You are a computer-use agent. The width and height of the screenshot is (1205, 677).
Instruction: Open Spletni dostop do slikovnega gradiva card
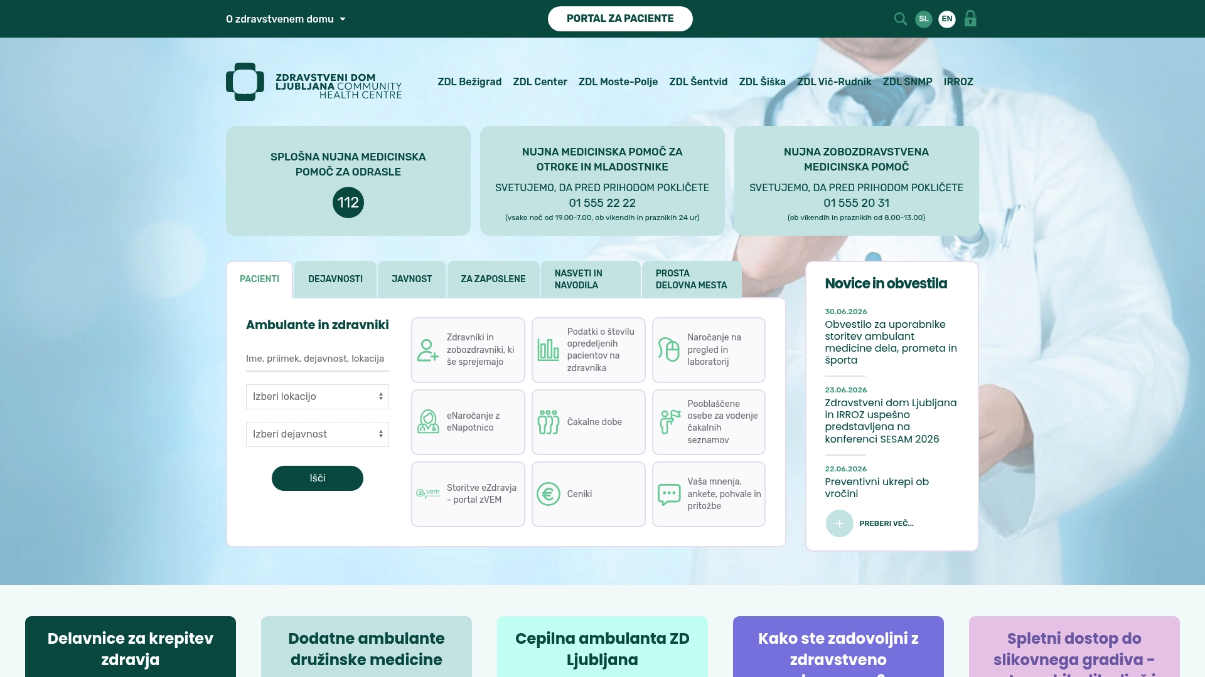click(1074, 646)
